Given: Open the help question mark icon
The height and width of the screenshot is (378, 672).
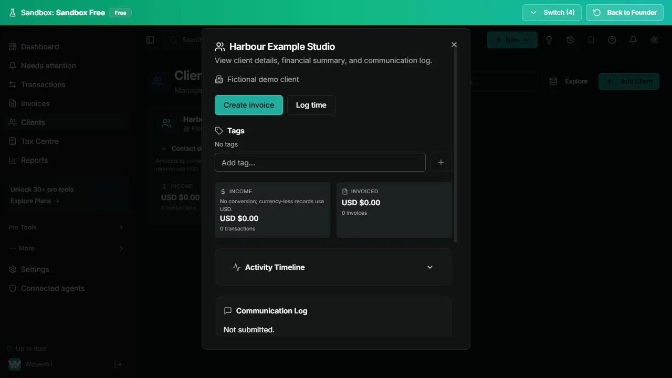Looking at the screenshot, I should click(612, 40).
